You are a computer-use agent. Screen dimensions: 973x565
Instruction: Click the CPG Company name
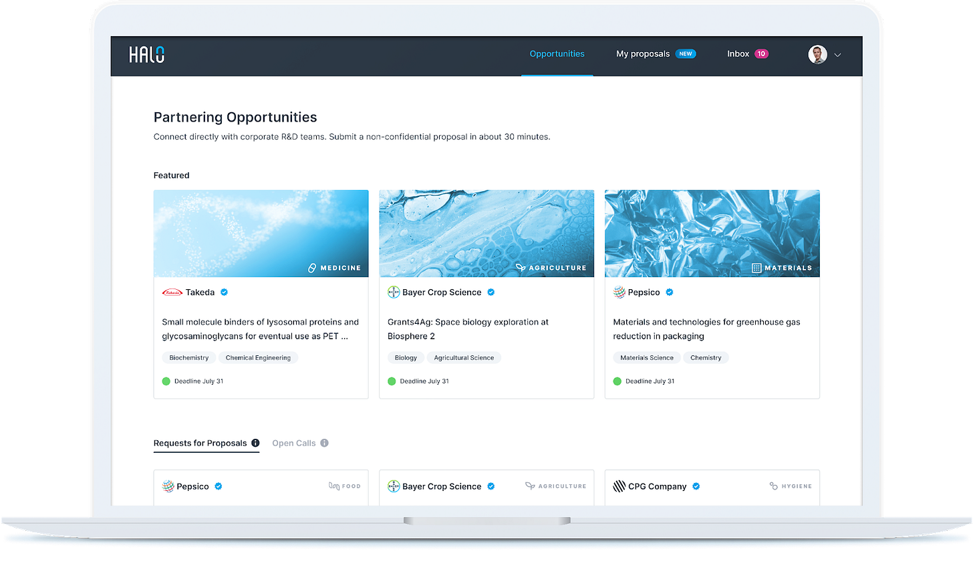click(658, 487)
